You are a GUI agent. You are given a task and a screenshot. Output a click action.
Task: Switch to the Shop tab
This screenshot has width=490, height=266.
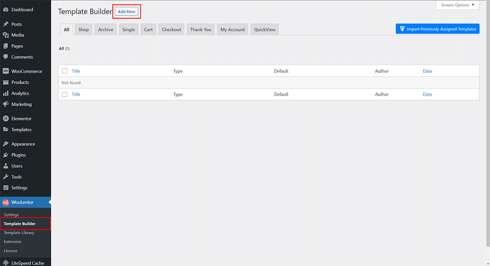(84, 29)
